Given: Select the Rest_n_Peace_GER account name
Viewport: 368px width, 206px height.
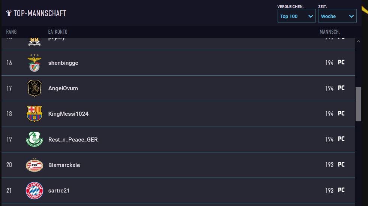Looking at the screenshot, I should click(x=73, y=140).
